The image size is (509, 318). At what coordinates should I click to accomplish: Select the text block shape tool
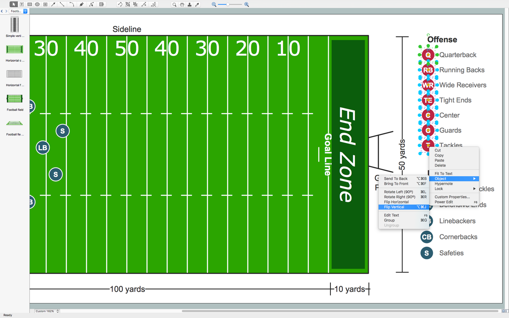(x=45, y=4)
